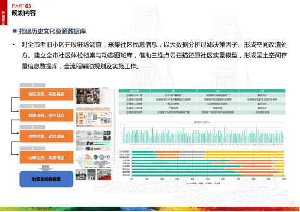Click the red 价值整合 side tab

pyautogui.click(x=3, y=12)
